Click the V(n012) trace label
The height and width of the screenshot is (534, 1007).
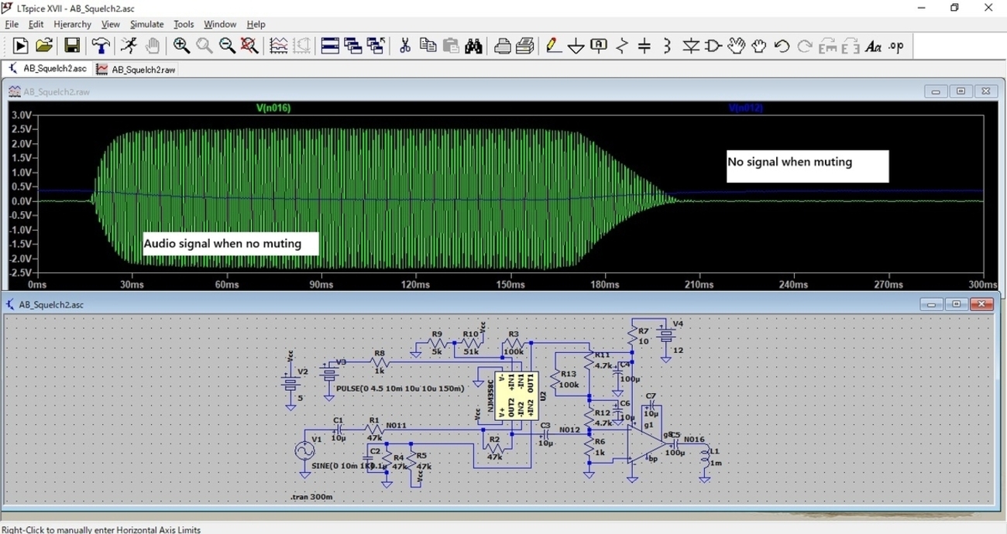[x=746, y=108]
